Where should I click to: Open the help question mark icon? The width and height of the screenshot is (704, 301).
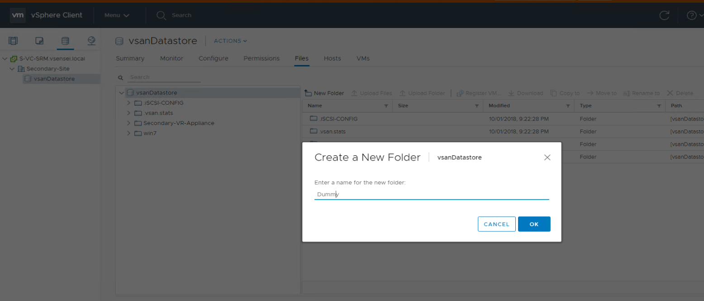click(x=691, y=15)
